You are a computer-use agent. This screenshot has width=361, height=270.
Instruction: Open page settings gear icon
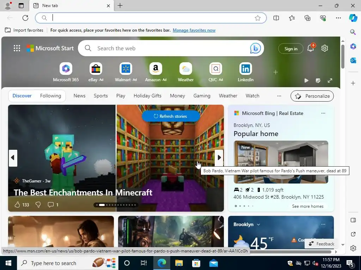pos(325,48)
